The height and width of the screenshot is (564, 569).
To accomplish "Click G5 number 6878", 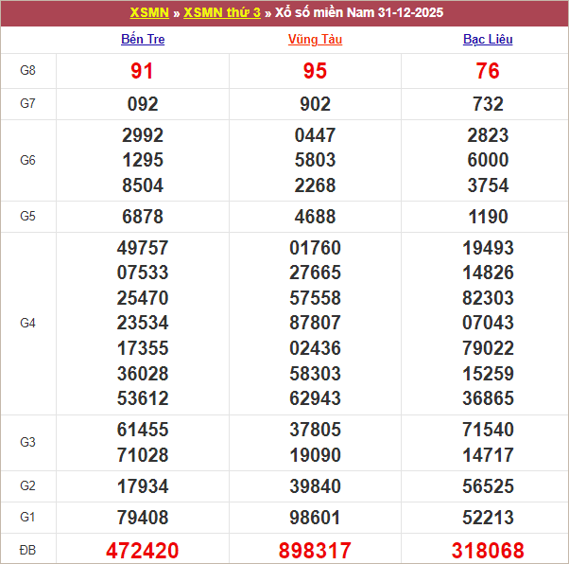I will pyautogui.click(x=143, y=217).
